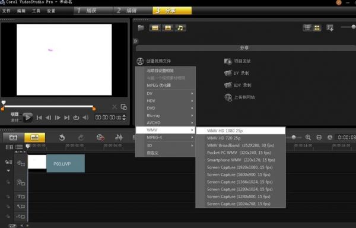The height and width of the screenshot is (228, 356).
Task: Expand the HDV submenu
Action: [x=166, y=101]
